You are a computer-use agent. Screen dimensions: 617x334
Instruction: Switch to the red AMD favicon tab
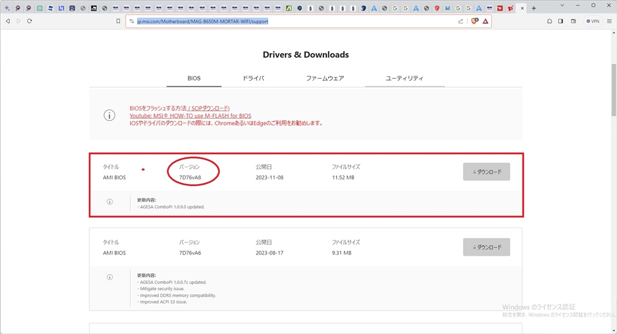click(x=500, y=8)
